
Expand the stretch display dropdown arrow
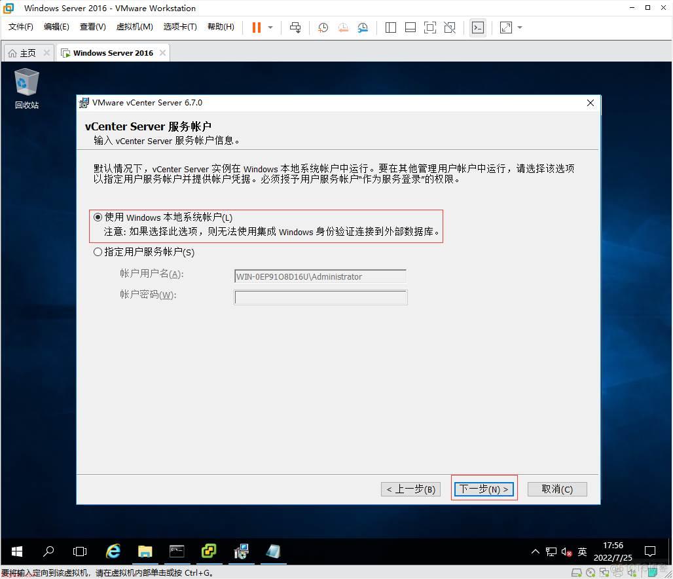520,28
